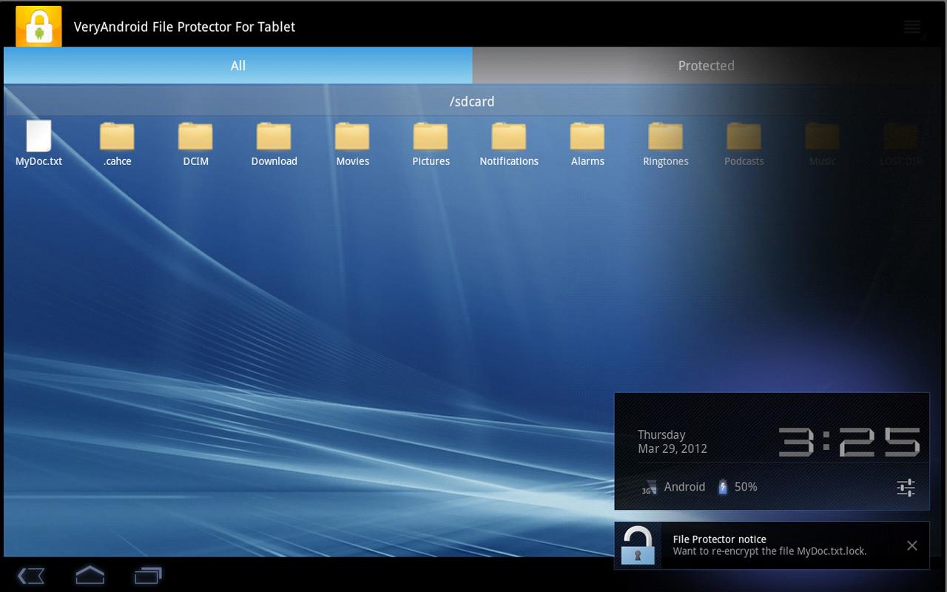
Task: Open the Ringtones folder
Action: coord(666,138)
